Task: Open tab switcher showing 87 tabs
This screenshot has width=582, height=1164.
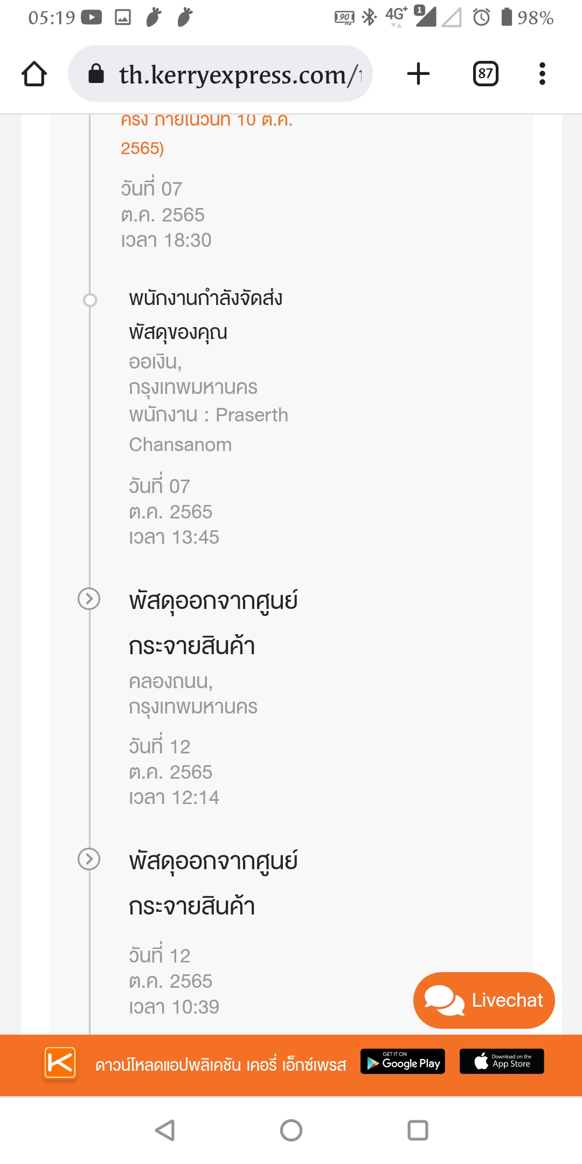Action: pyautogui.click(x=485, y=74)
